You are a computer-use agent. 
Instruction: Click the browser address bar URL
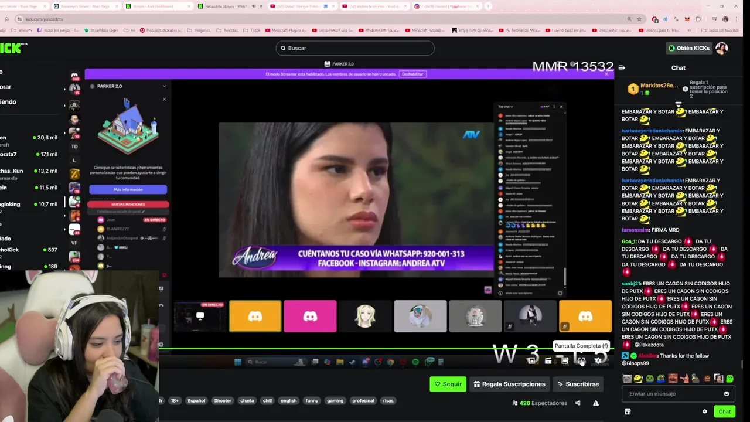(43, 19)
